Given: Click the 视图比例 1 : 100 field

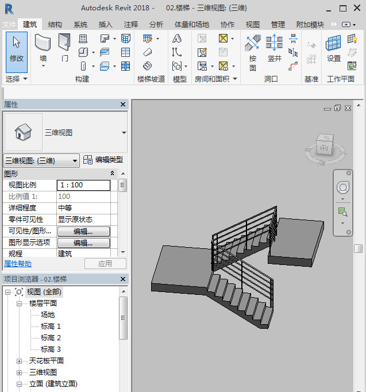Looking at the screenshot, I should tap(83, 185).
